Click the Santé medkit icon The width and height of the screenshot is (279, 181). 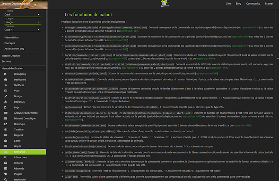6,141
